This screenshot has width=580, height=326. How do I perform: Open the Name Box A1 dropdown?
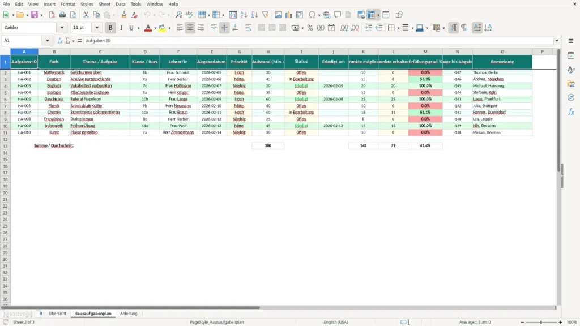(x=48, y=41)
